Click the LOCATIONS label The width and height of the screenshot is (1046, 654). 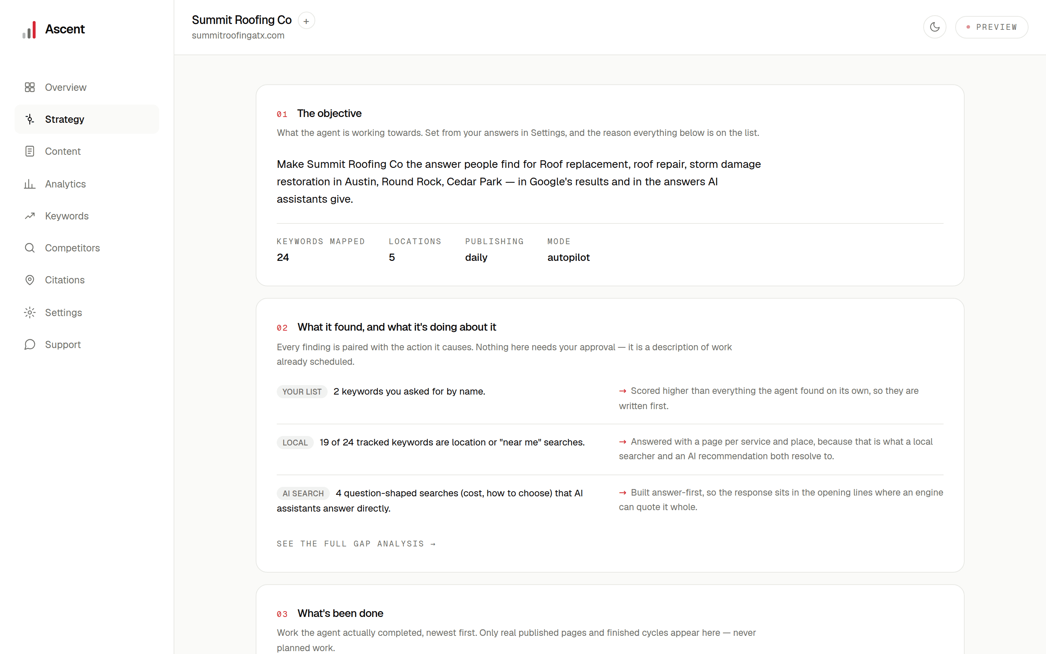415,241
